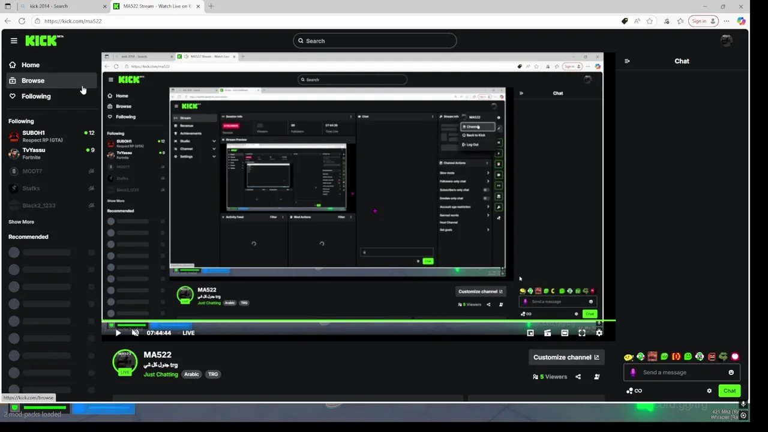Play the live stream video
Viewport: 768px width, 432px height.
pyautogui.click(x=118, y=333)
